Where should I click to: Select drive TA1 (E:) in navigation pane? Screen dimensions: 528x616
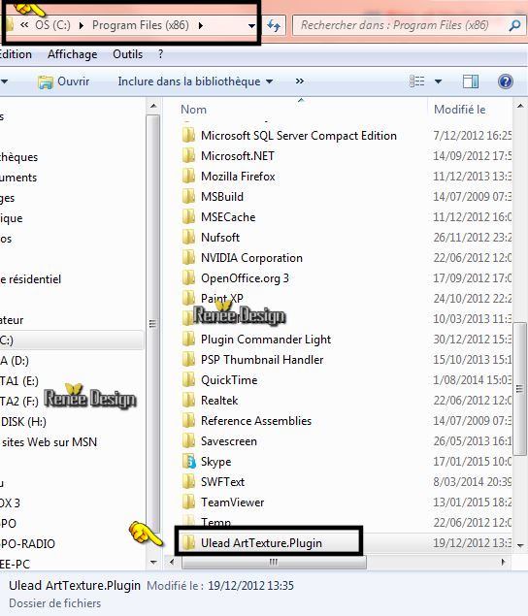pos(19,381)
